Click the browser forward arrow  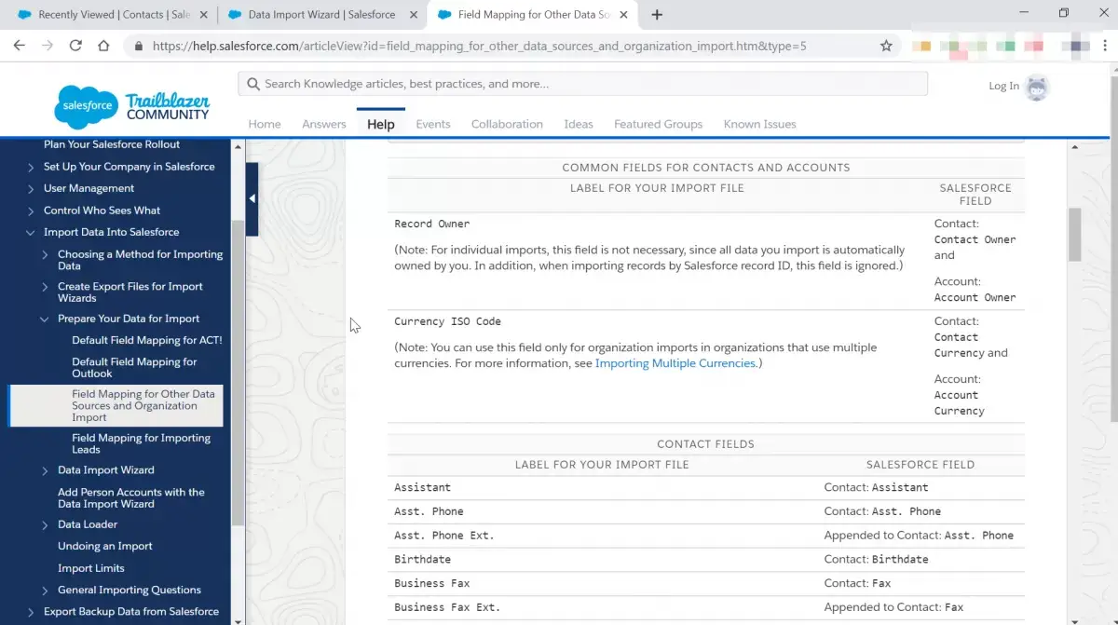[48, 46]
